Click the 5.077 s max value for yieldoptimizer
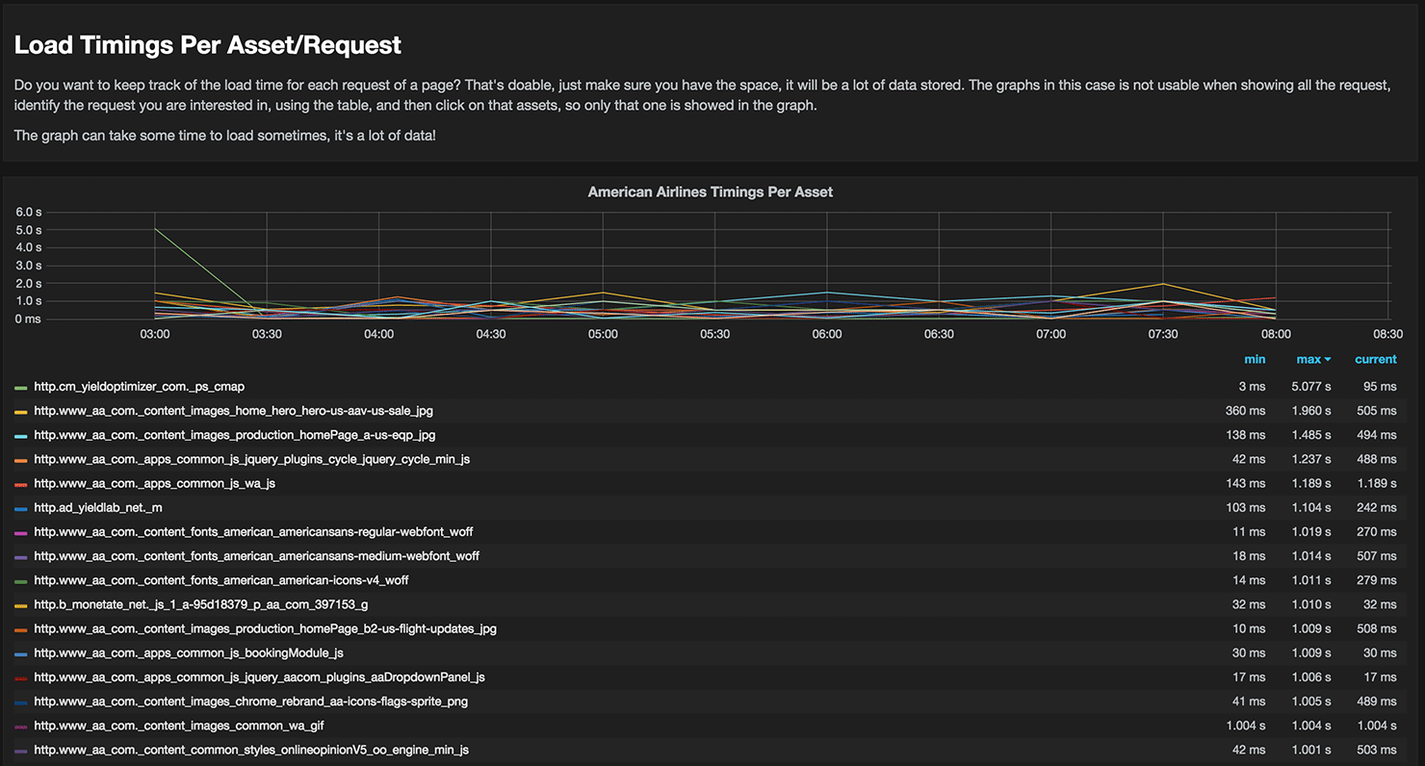The width and height of the screenshot is (1425, 766). coord(1313,387)
